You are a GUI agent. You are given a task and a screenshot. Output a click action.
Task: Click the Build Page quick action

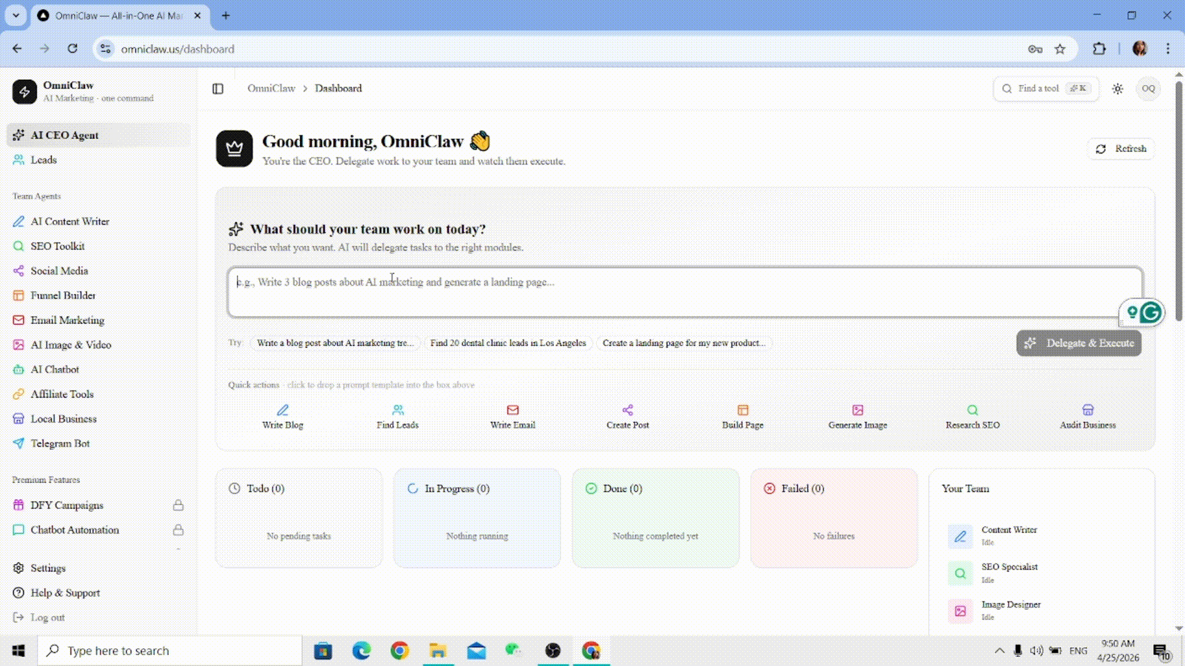(742, 417)
